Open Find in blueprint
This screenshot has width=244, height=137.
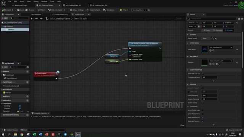pos(41,10)
